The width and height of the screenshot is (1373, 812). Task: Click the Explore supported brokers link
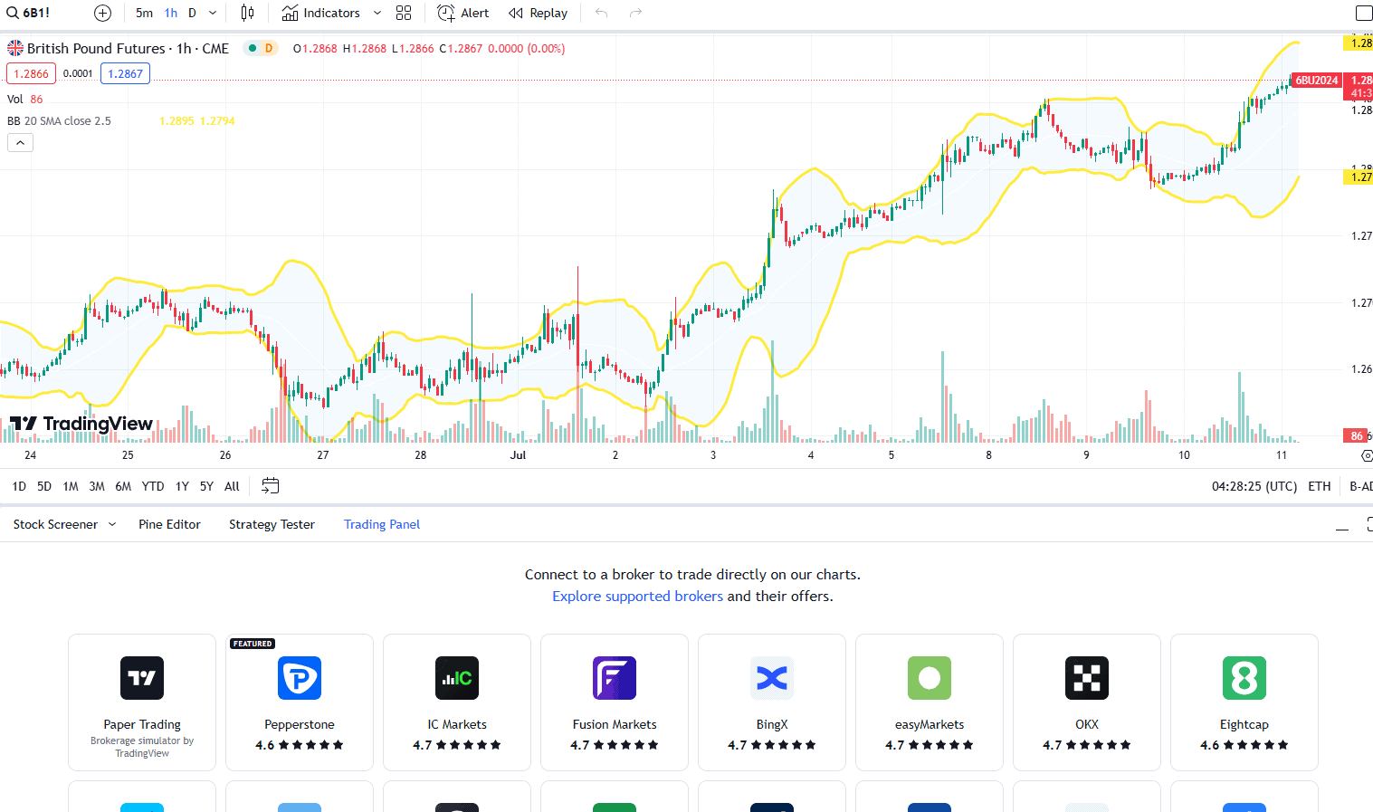[637, 596]
